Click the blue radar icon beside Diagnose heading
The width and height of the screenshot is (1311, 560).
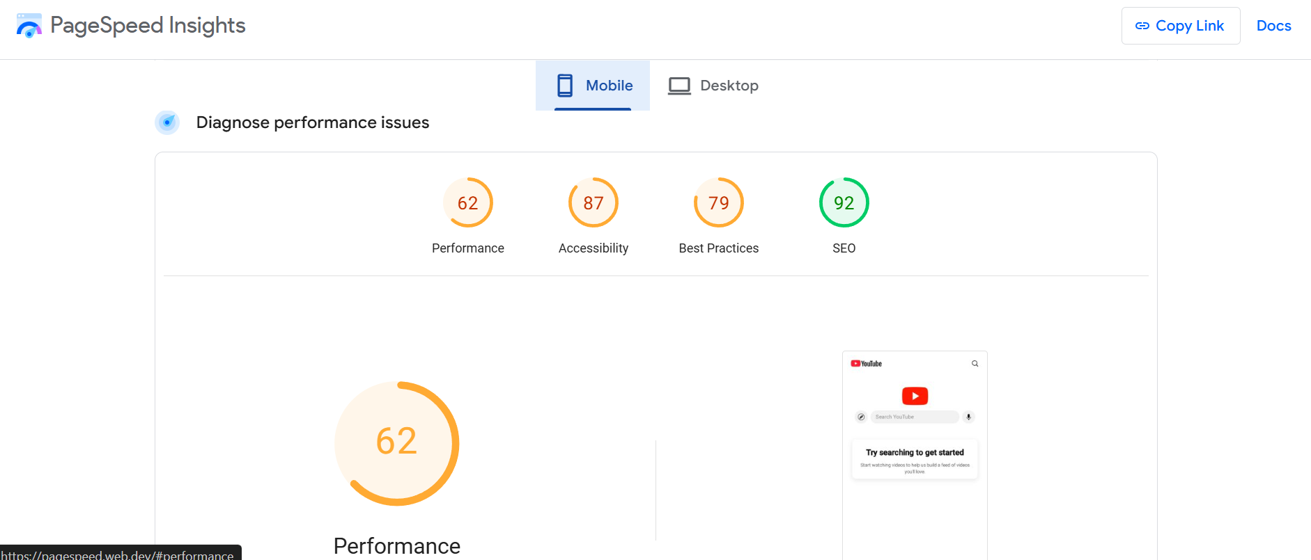tap(167, 122)
